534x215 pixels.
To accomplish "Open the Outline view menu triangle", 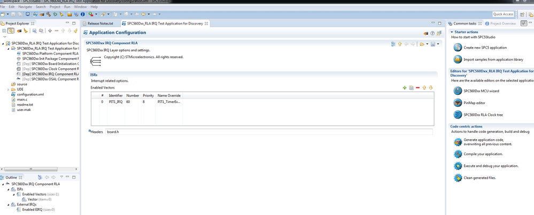I will tap(61, 177).
